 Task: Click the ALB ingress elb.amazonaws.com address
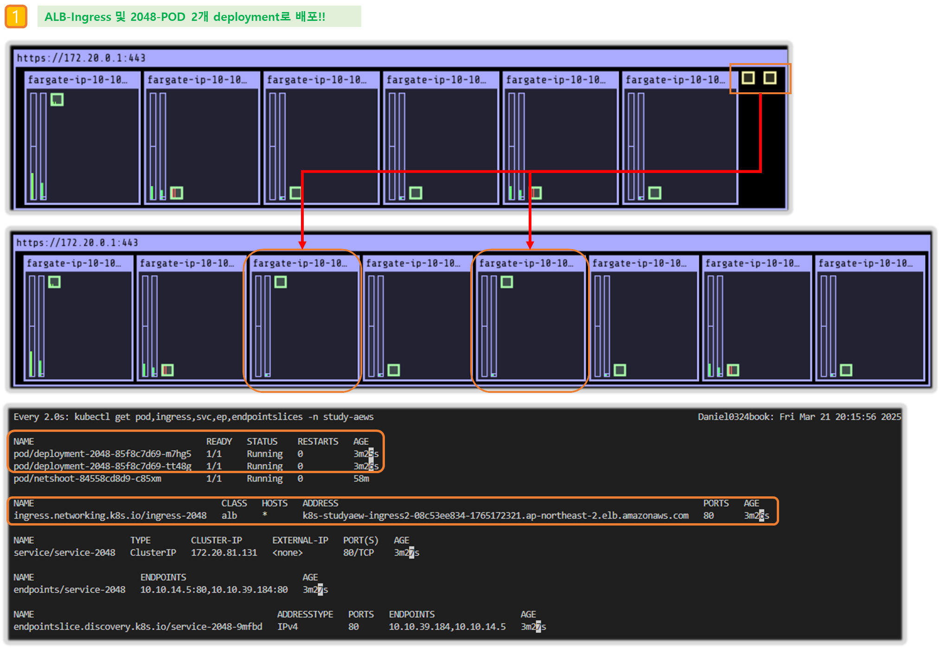[495, 516]
